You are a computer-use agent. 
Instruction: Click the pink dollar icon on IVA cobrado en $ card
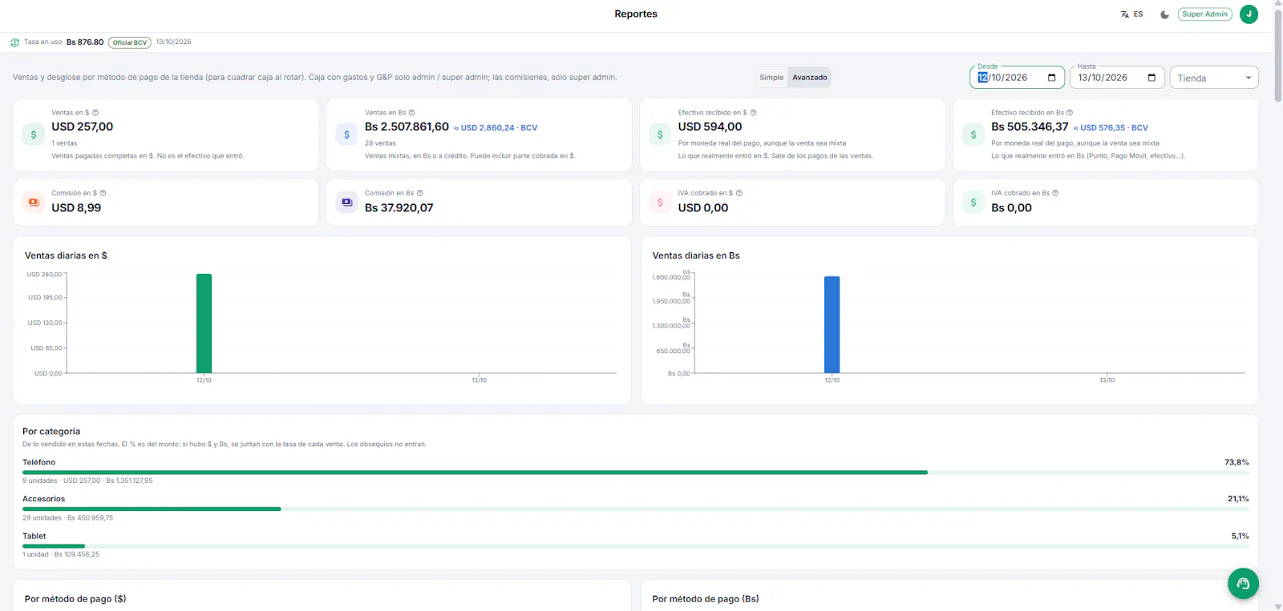click(x=660, y=203)
